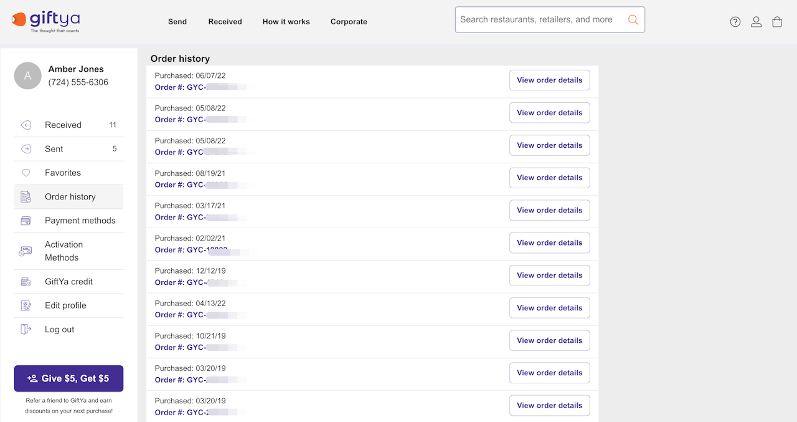Open the Corporate menu item
Screen dimensions: 797x422
[x=349, y=22]
